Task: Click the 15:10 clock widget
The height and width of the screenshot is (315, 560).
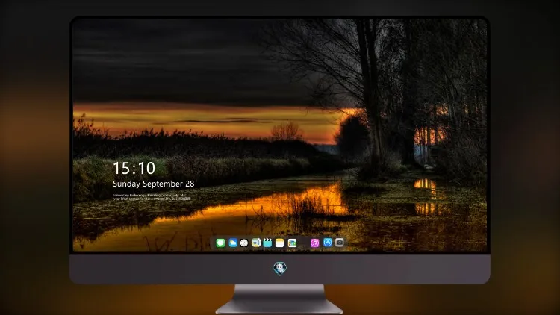Action: 134,168
